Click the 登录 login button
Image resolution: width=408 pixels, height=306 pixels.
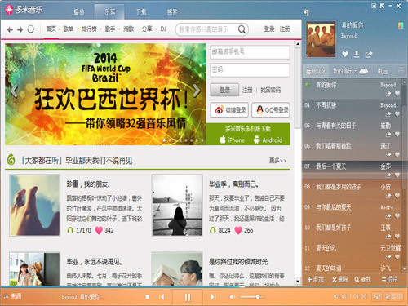224,90
